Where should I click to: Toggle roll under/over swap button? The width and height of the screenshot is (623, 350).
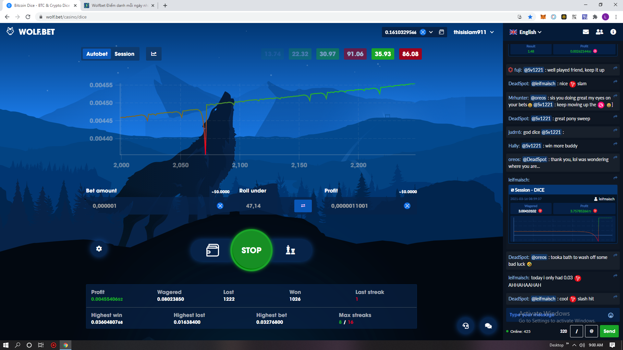click(x=303, y=206)
